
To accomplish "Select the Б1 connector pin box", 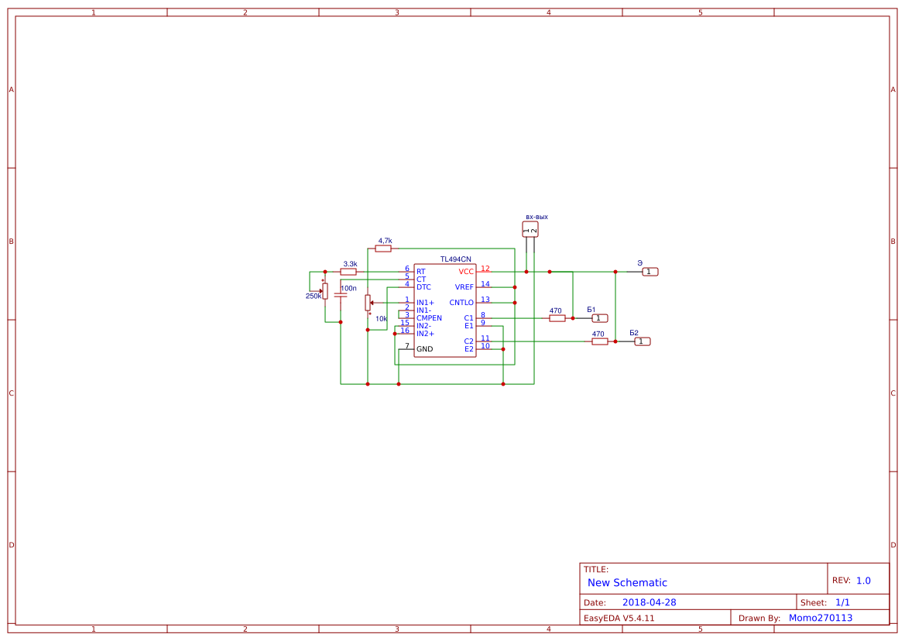I will (x=600, y=318).
